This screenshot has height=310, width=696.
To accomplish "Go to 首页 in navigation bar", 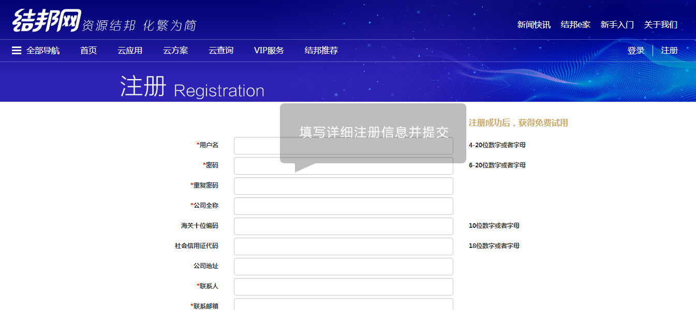I will 88,51.
